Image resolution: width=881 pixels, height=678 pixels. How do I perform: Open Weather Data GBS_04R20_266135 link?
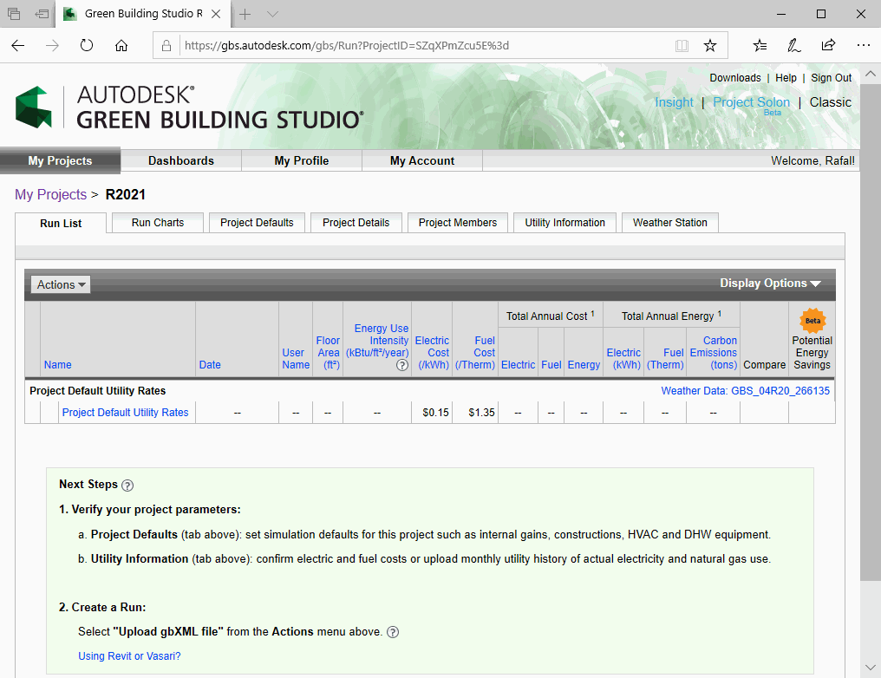tap(745, 391)
